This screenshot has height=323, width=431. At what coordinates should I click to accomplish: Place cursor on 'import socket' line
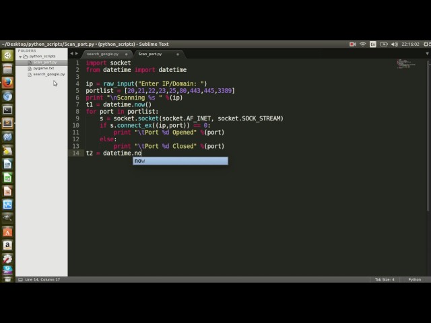tap(108, 63)
